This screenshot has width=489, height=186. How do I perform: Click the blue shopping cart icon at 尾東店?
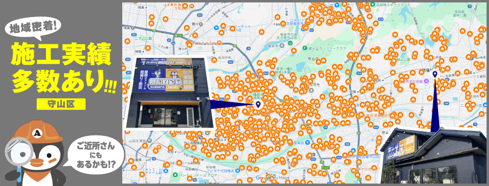[308, 143]
